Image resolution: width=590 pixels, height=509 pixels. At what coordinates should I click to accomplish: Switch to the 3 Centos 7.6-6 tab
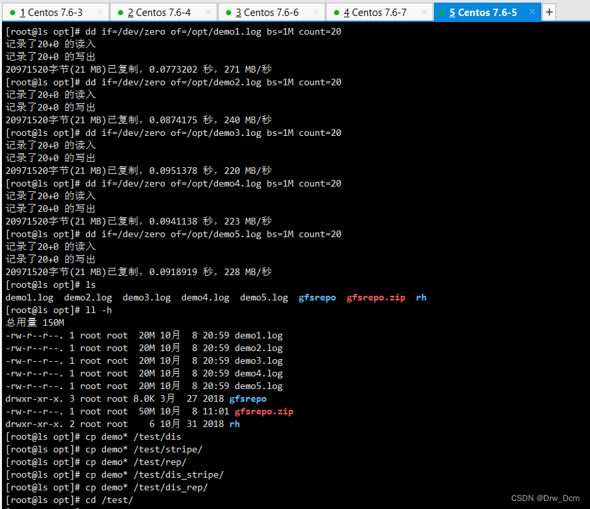[x=272, y=13]
